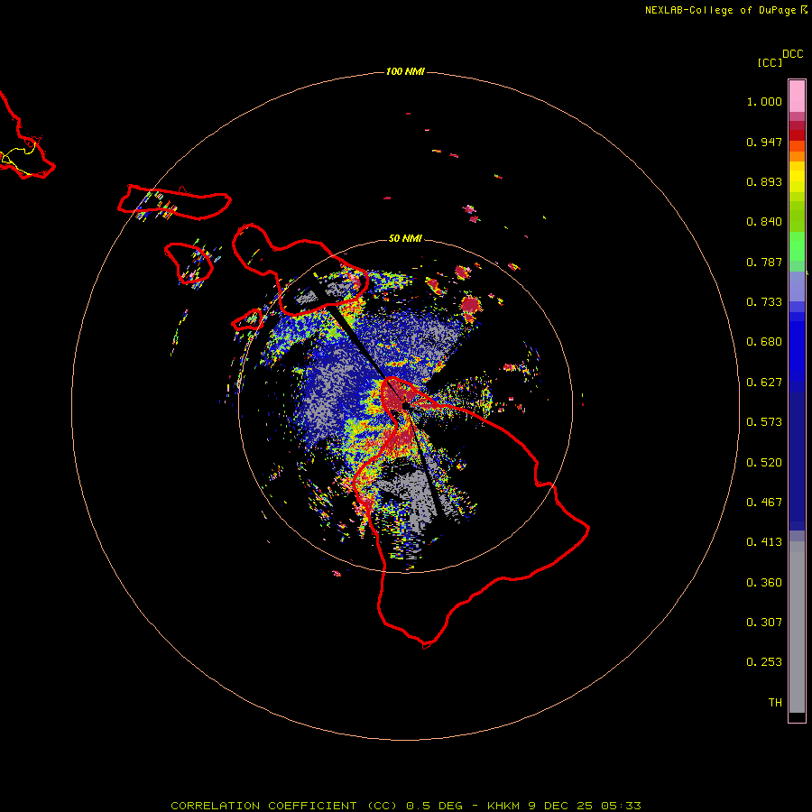Click the 0.520 color scale value
This screenshot has height=812, width=812.
pyautogui.click(x=764, y=463)
